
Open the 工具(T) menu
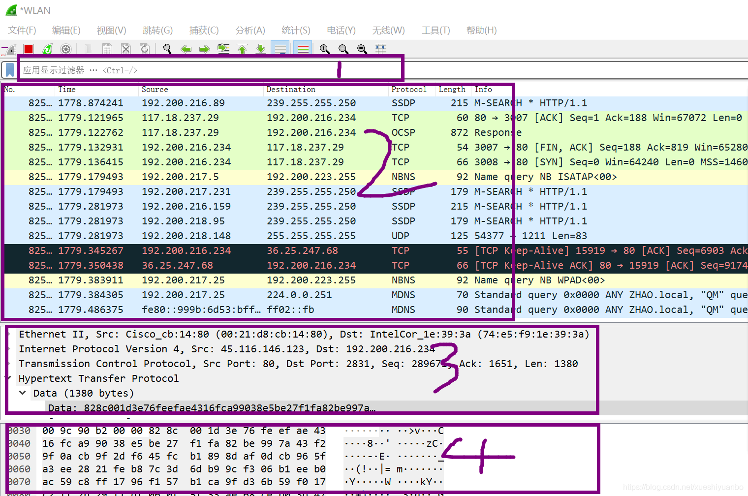point(436,31)
